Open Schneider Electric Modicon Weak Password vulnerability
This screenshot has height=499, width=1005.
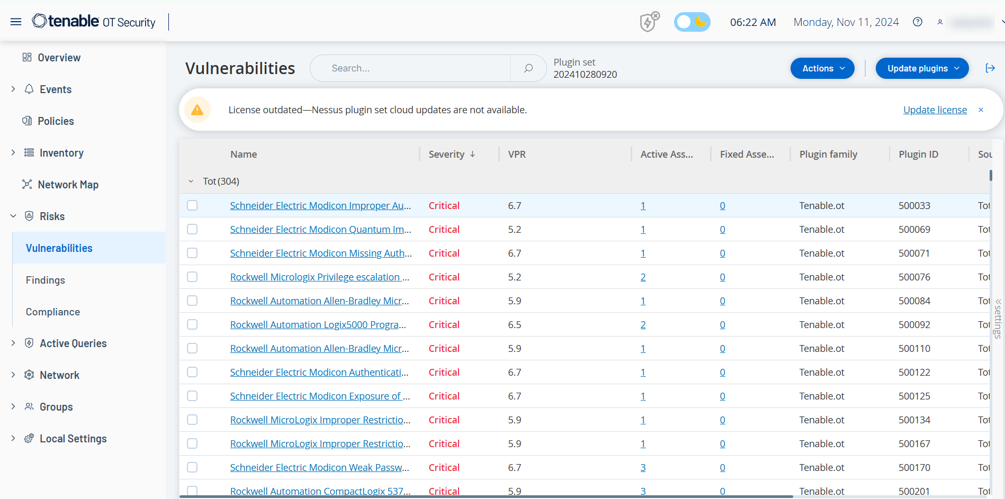click(319, 468)
